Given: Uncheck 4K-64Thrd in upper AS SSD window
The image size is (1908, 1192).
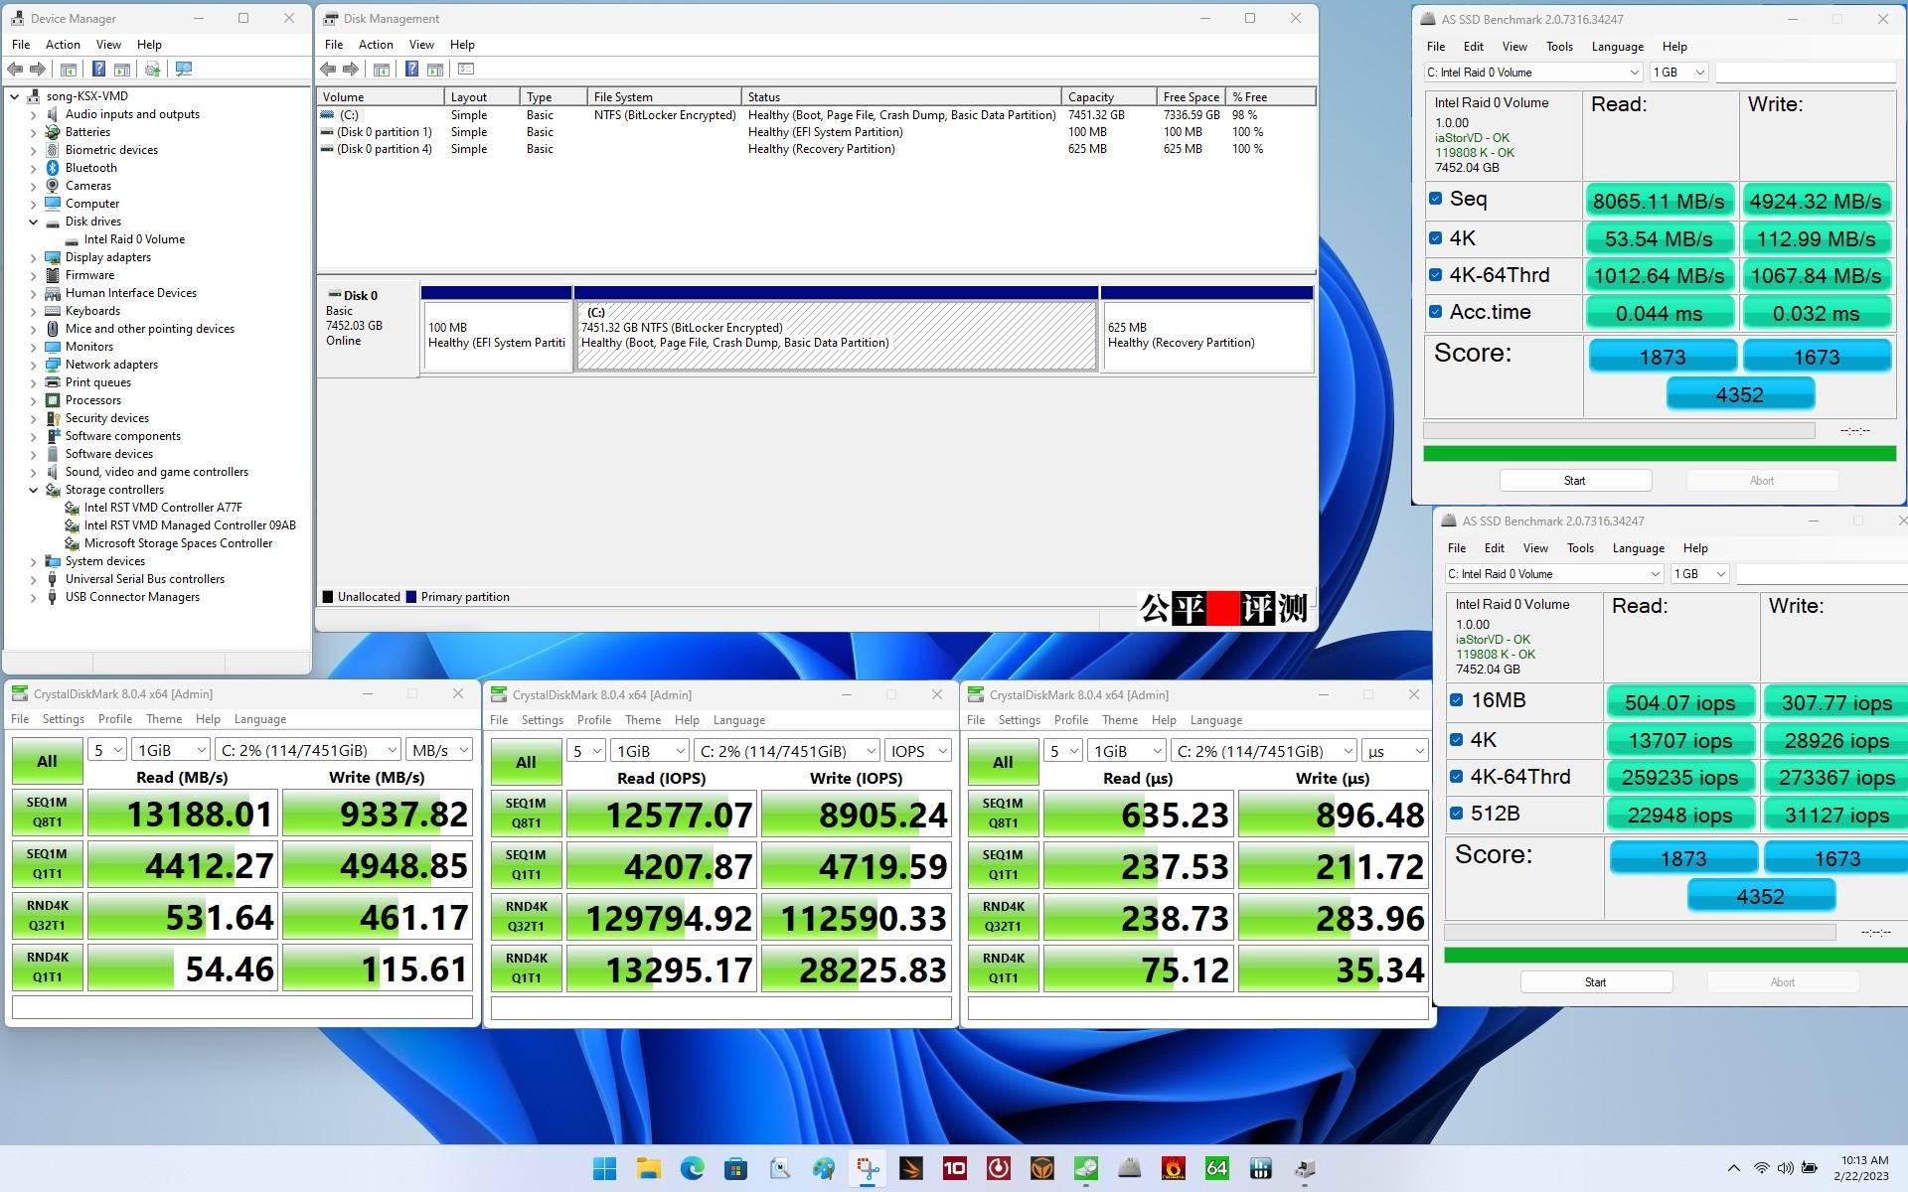Looking at the screenshot, I should coord(1435,275).
